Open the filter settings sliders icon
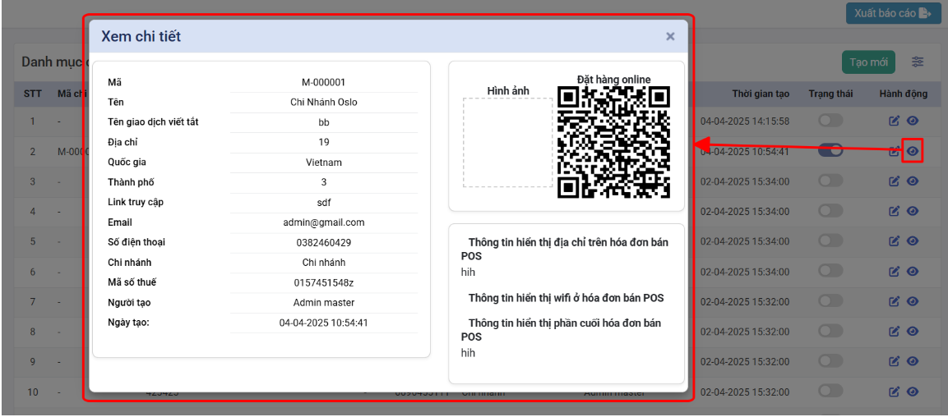948x417 pixels. coord(918,62)
